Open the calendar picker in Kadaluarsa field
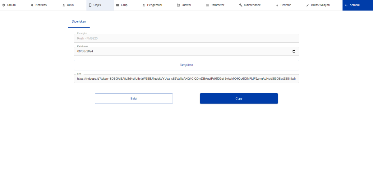The width and height of the screenshot is (373, 191). coord(294,51)
